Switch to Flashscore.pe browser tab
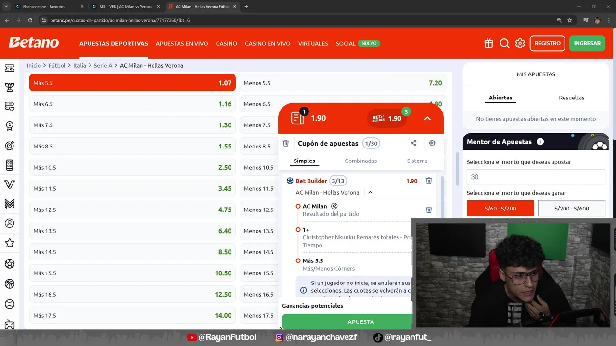Image resolution: width=616 pixels, height=346 pixels. point(48,7)
